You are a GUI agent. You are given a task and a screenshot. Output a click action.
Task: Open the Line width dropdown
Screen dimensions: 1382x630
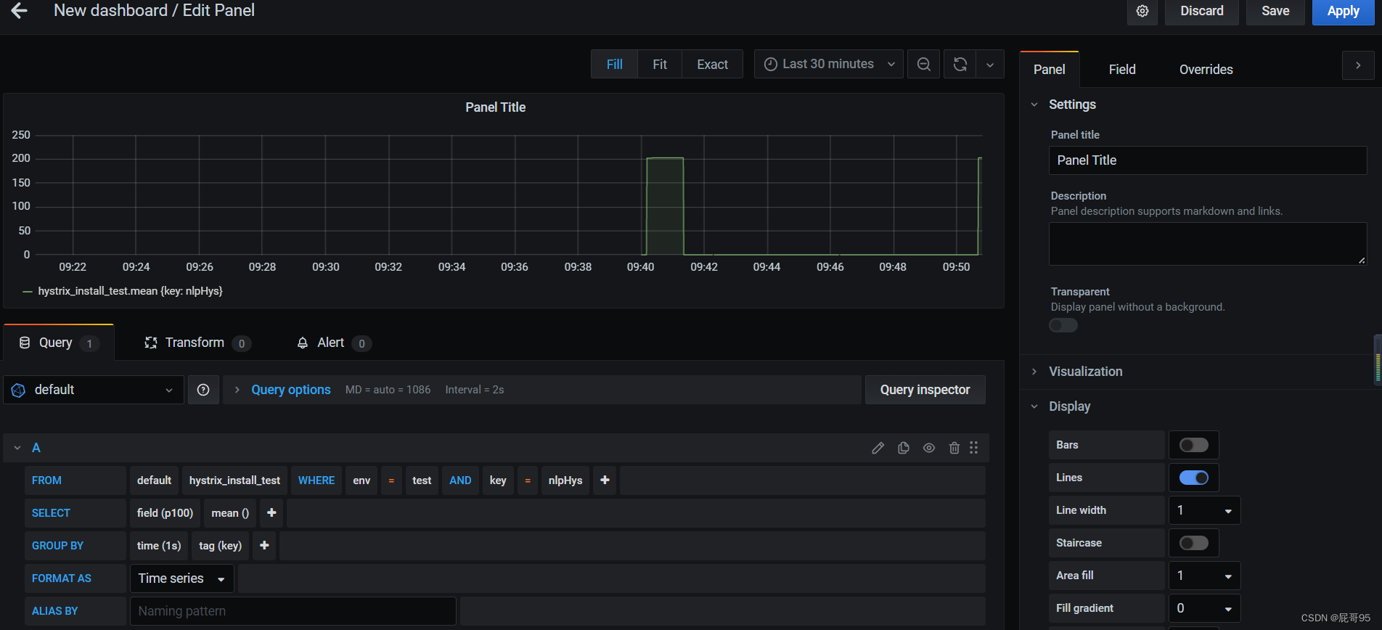point(1204,510)
